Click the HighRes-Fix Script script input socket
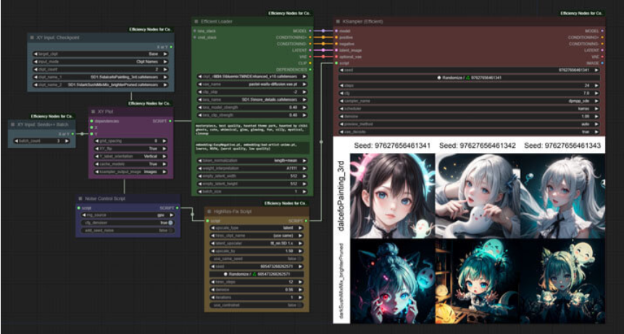Image resolution: width=624 pixels, height=334 pixels. (x=207, y=221)
